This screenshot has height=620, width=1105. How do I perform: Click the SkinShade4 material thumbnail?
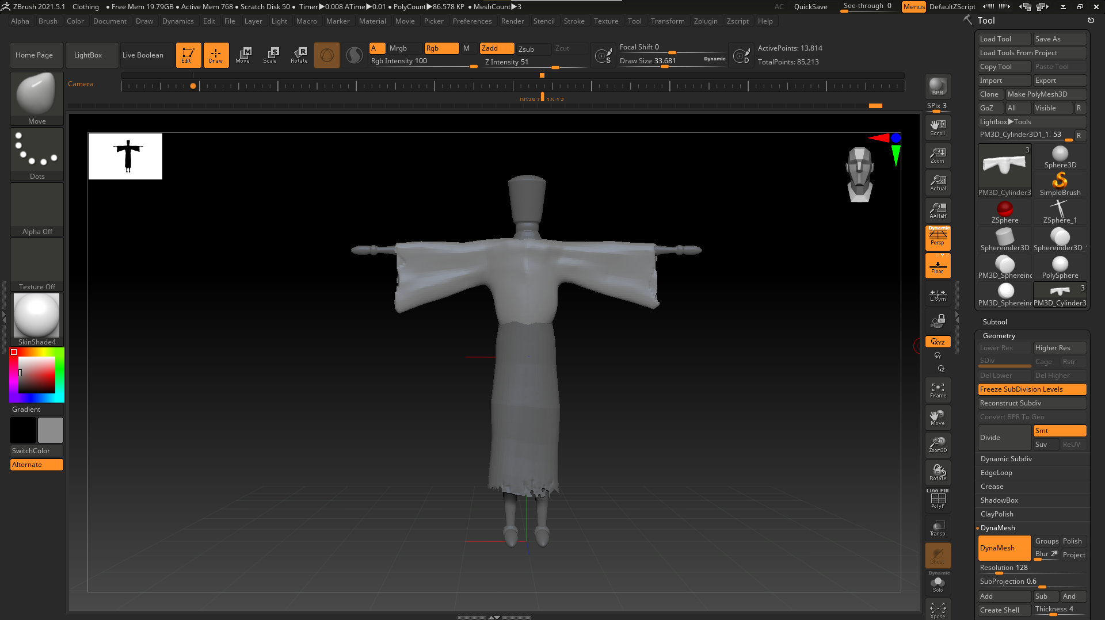point(37,316)
